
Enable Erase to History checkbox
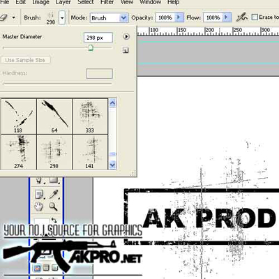click(255, 17)
